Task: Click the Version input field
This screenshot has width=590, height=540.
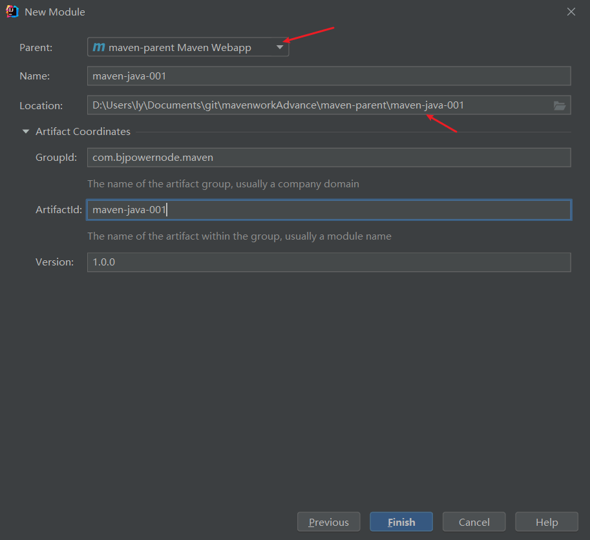Action: (x=329, y=262)
